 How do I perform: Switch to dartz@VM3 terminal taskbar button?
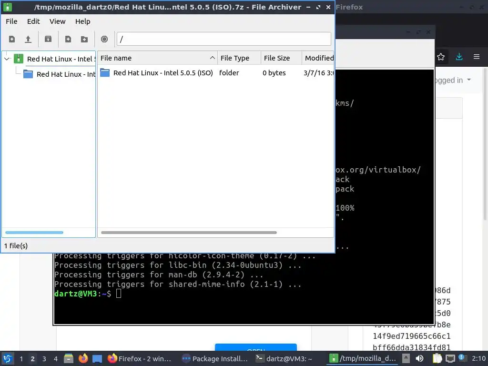[284, 359]
